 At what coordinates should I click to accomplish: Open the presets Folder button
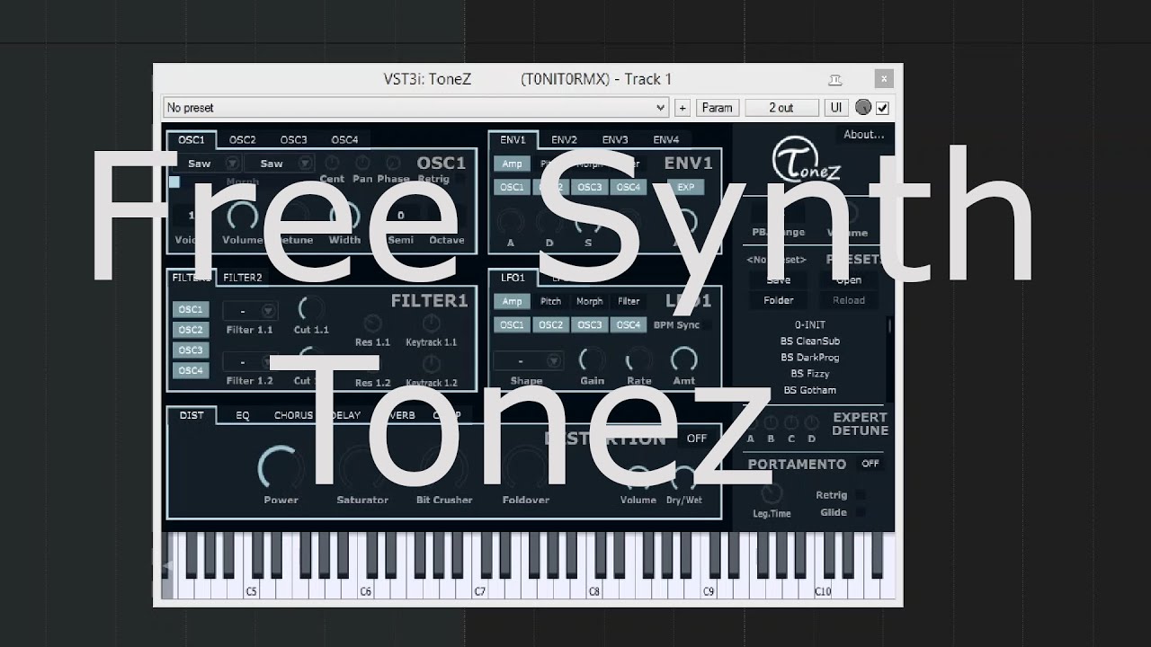coord(779,300)
